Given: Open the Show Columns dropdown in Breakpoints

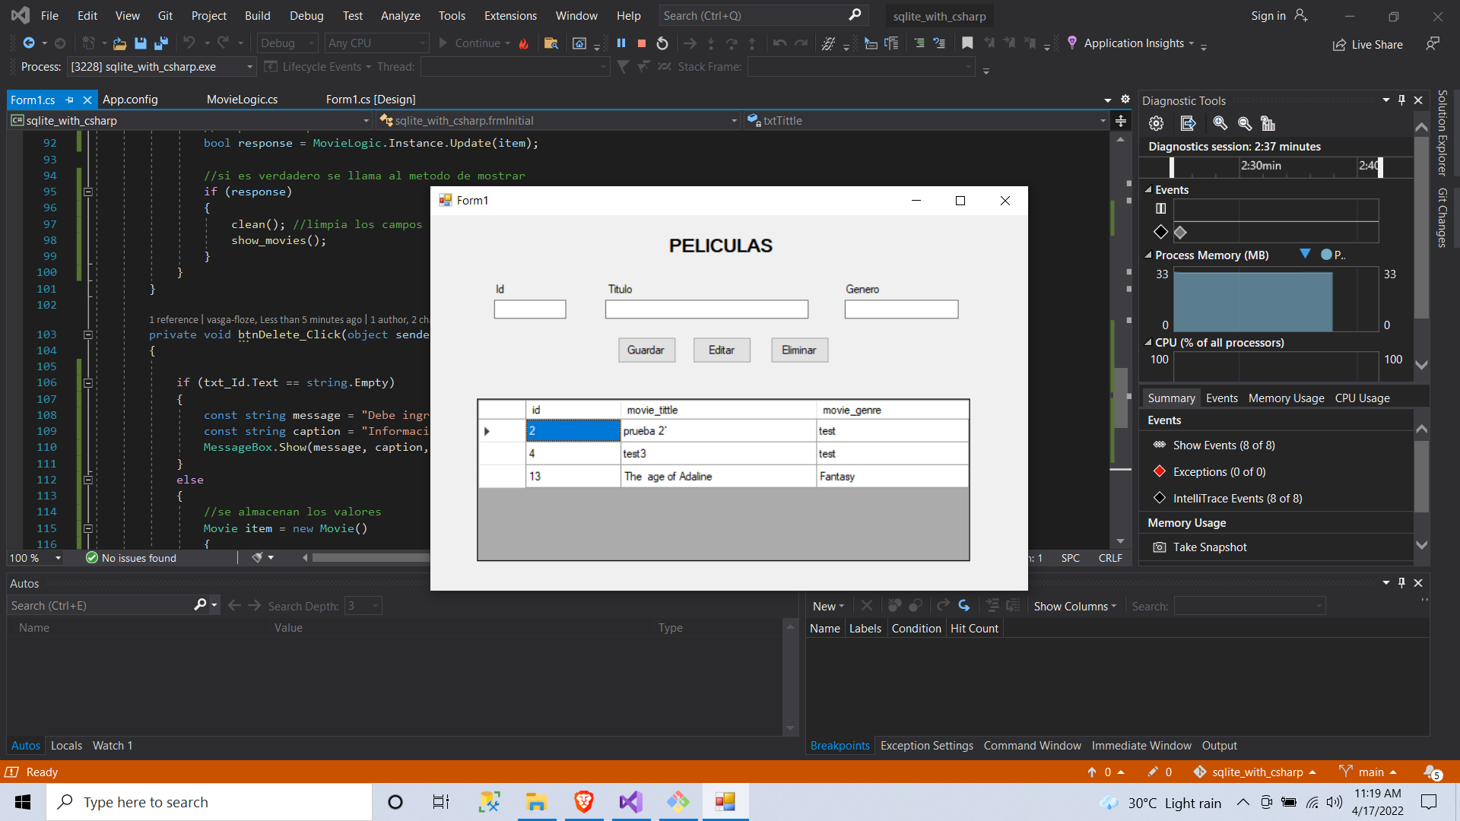Looking at the screenshot, I should pos(1074,607).
